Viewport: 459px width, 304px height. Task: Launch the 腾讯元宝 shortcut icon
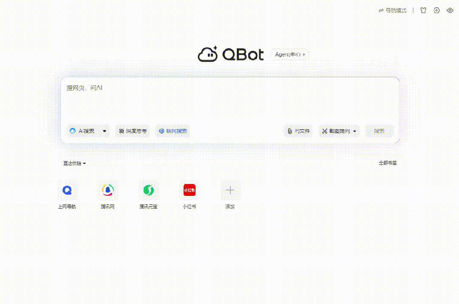click(x=149, y=190)
